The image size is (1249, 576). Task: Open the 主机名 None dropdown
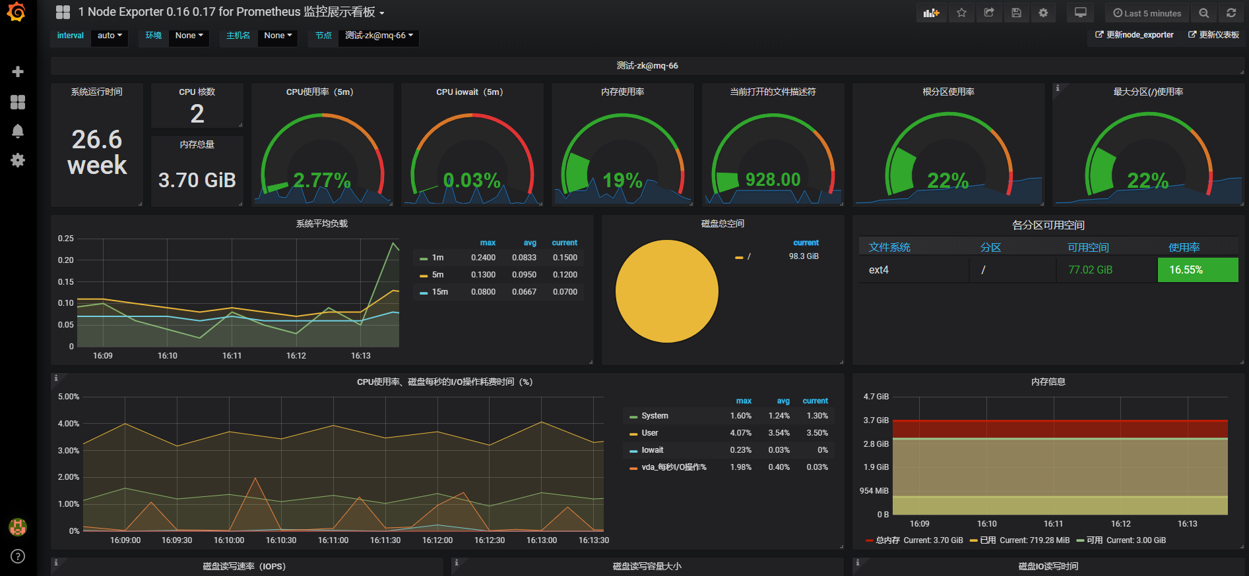pyautogui.click(x=278, y=36)
